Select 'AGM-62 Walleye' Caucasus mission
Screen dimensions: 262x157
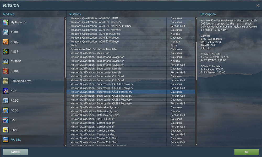point(131,38)
